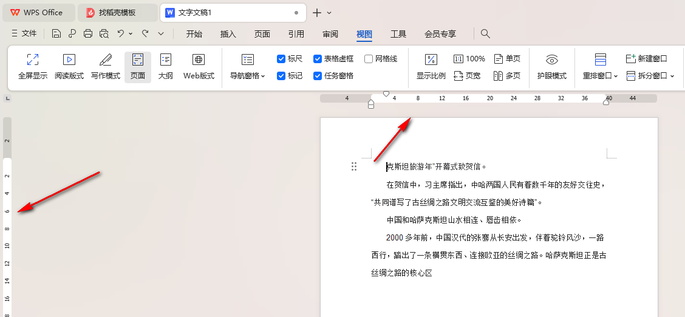Set zoom to 100%
The height and width of the screenshot is (317, 685).
469,58
